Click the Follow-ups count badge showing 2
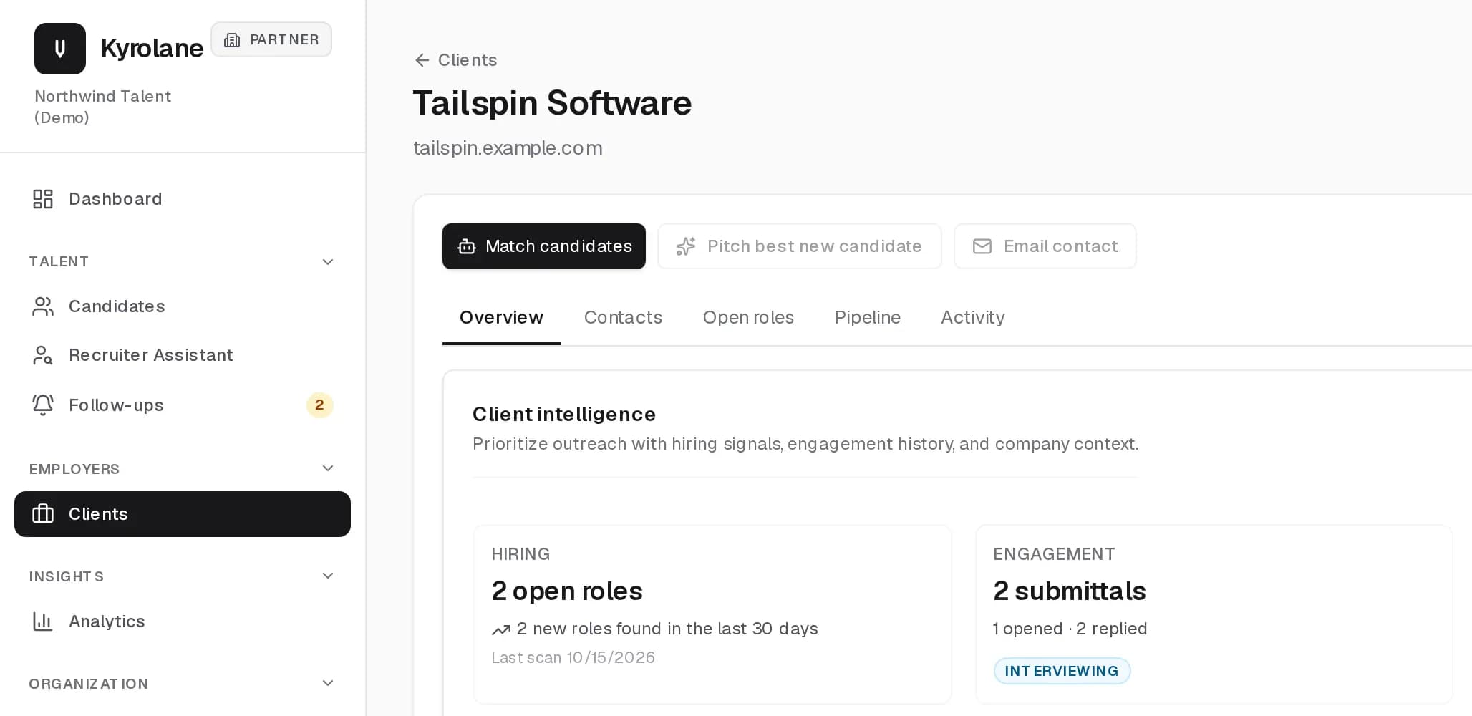The image size is (1472, 716). click(x=320, y=405)
